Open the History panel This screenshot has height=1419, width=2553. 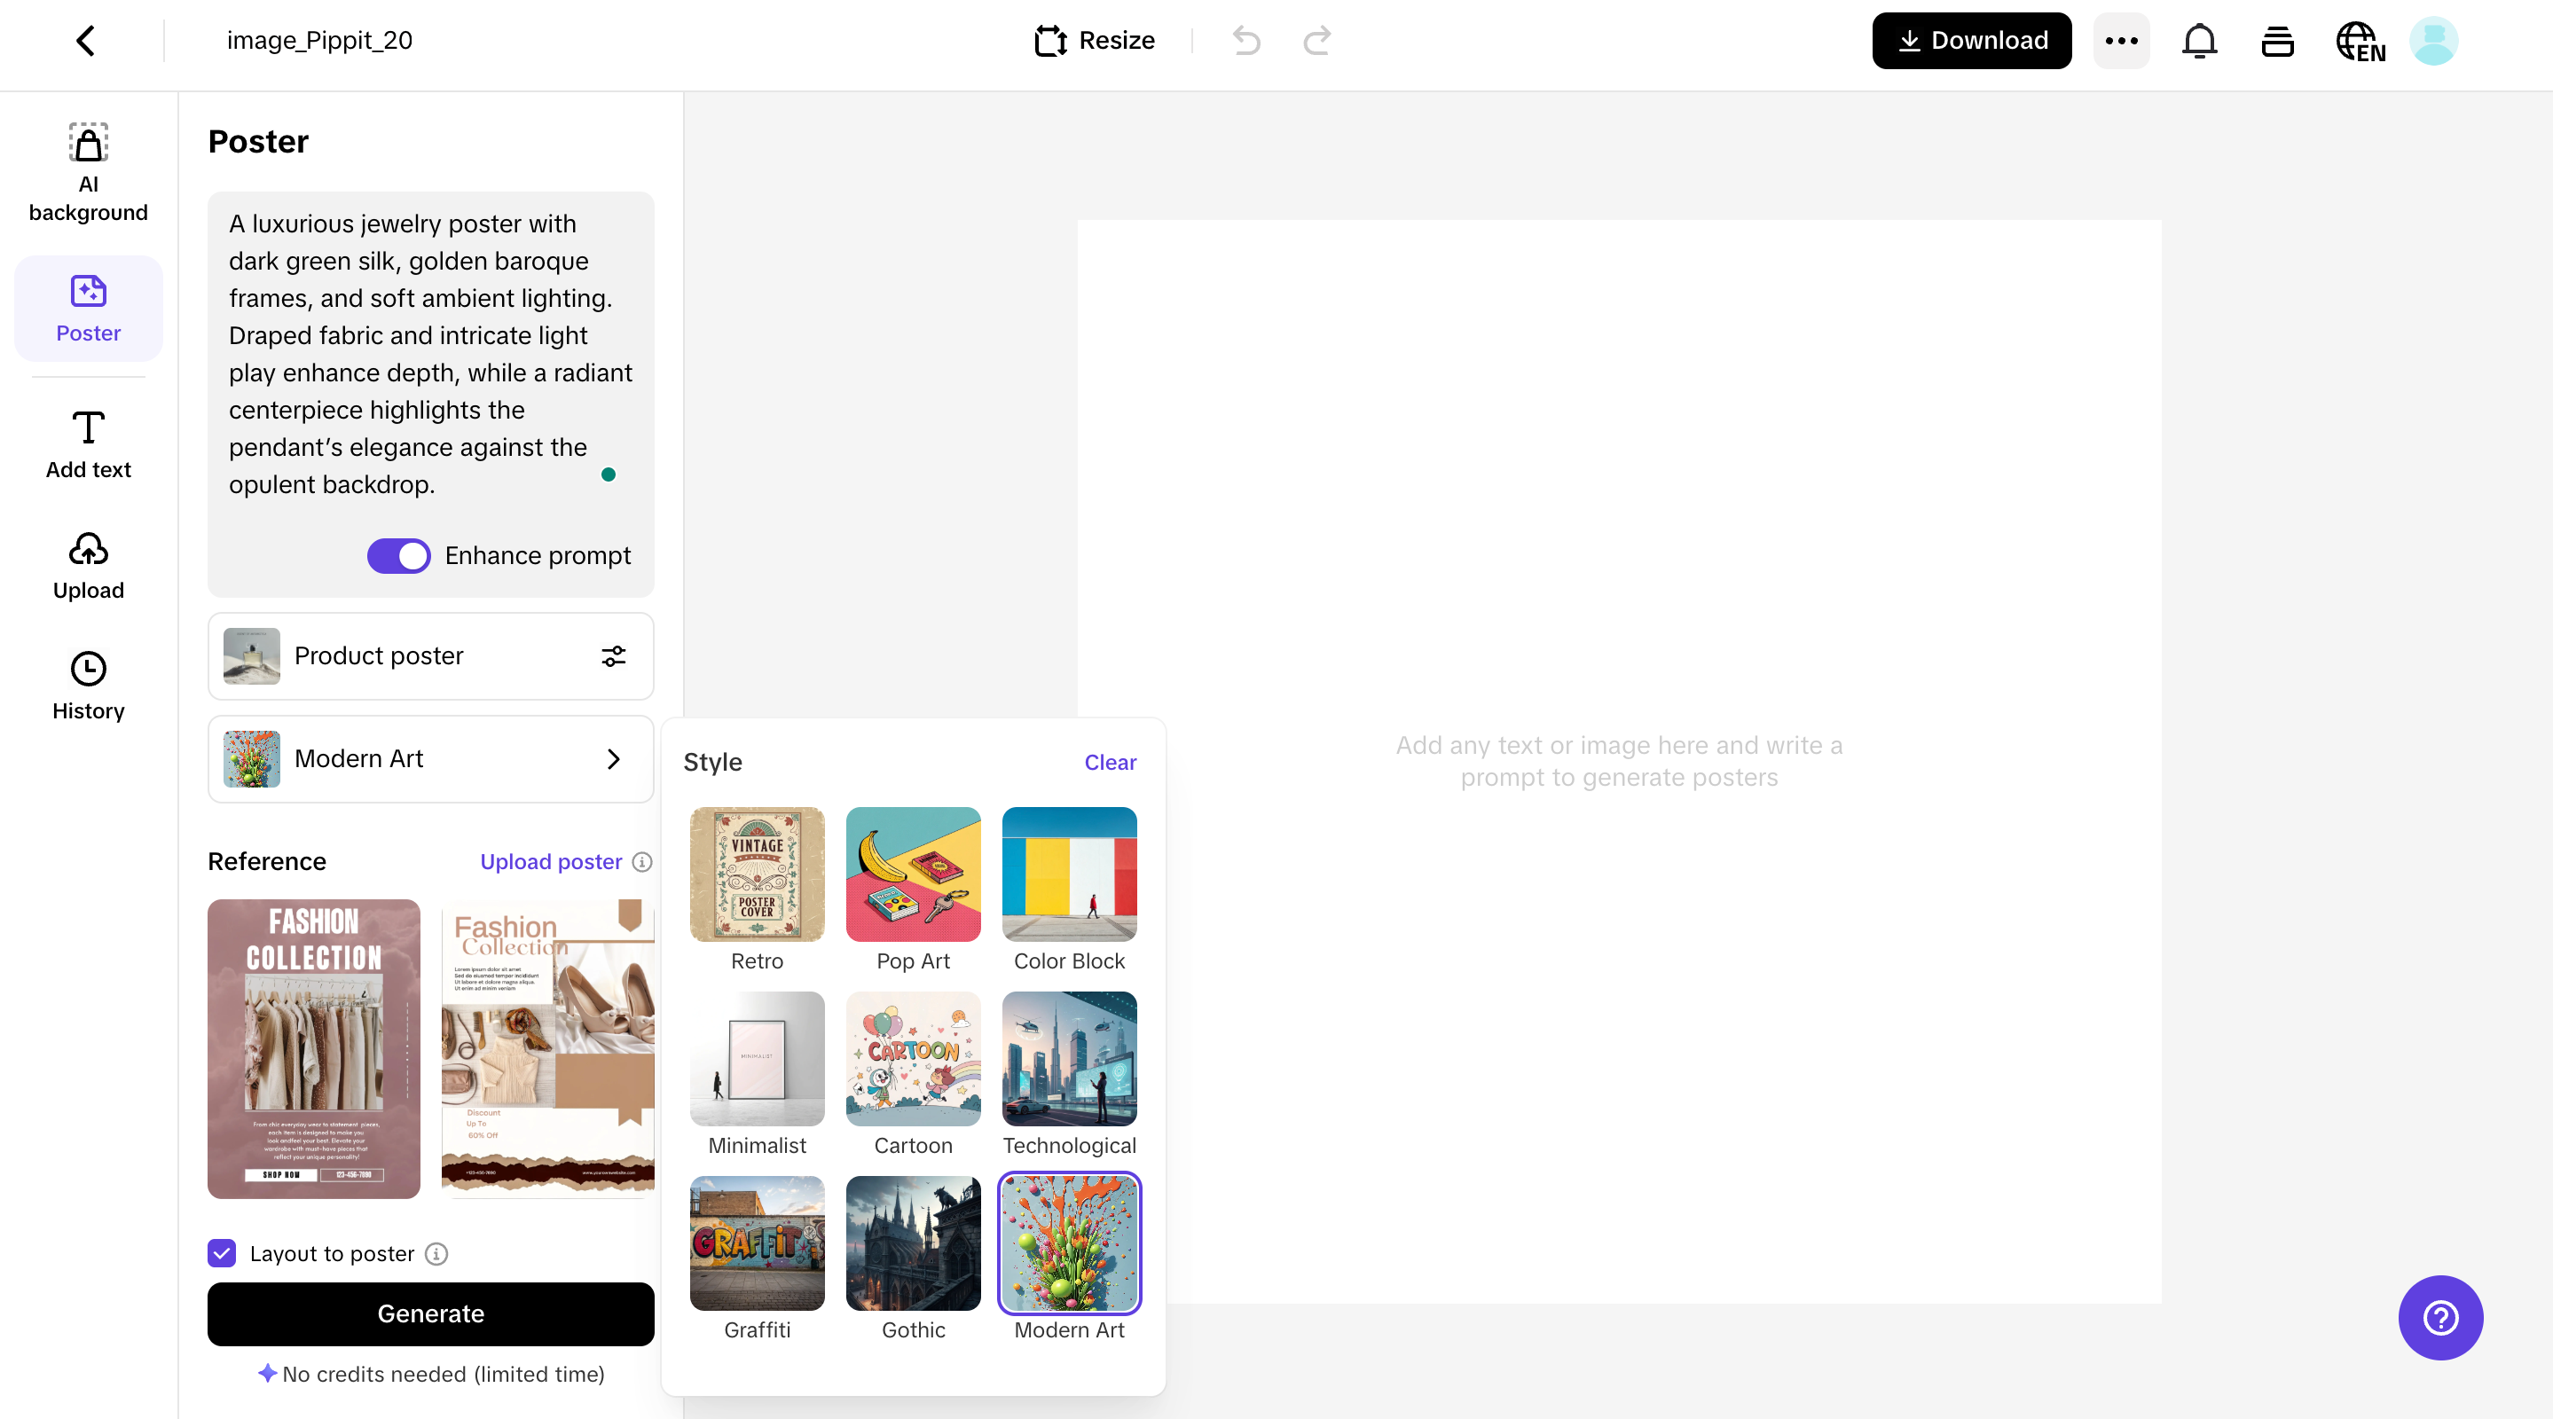pyautogui.click(x=88, y=686)
